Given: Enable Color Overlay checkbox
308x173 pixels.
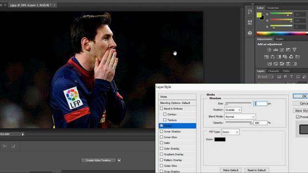Looking at the screenshot, I should pyautogui.click(x=162, y=148).
